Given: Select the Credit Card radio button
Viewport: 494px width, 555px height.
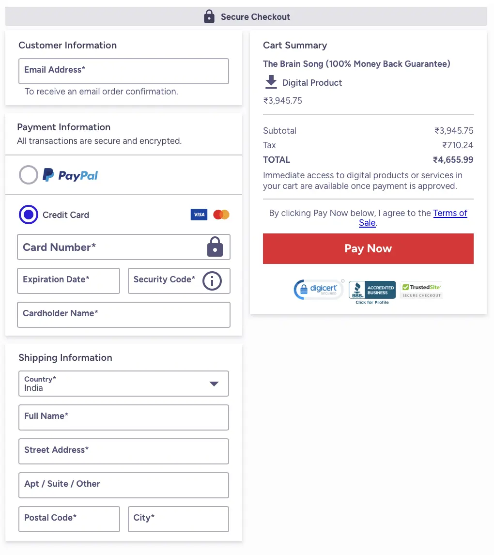Looking at the screenshot, I should tap(29, 215).
